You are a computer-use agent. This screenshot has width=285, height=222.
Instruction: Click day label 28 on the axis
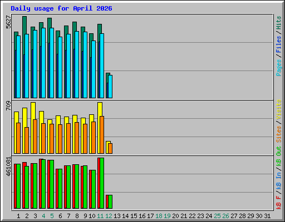pos(242,216)
